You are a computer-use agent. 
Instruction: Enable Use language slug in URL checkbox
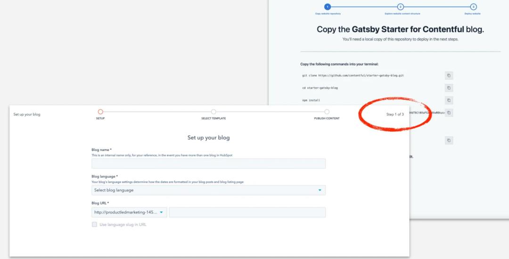point(94,225)
